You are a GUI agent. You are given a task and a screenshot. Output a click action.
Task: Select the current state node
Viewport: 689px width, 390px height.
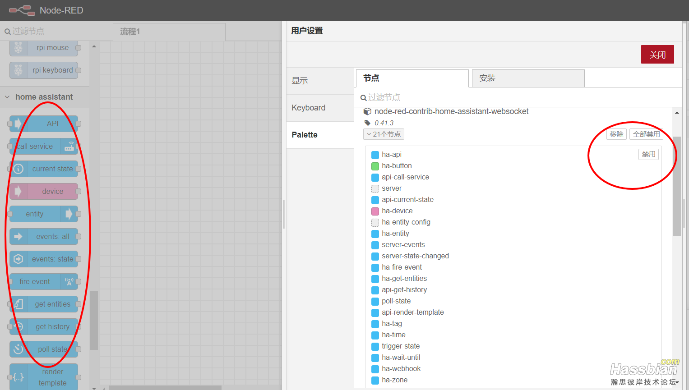[44, 169]
